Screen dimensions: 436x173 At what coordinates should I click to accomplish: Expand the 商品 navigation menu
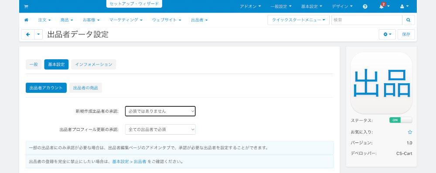coord(67,20)
